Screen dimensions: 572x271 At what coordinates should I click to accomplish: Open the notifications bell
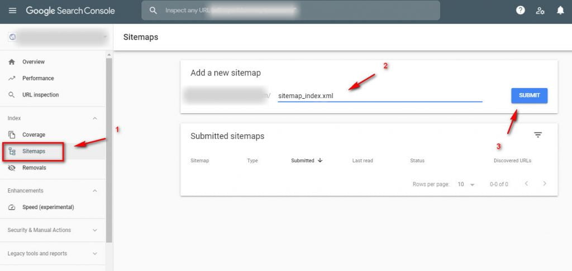[560, 11]
